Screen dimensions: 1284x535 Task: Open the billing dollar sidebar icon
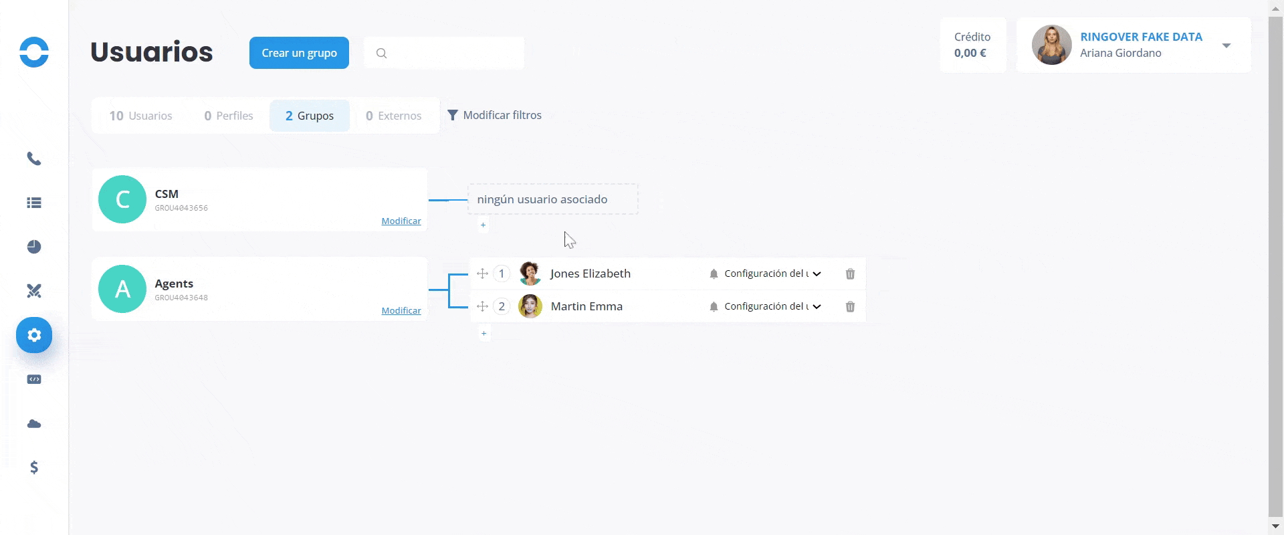click(34, 467)
